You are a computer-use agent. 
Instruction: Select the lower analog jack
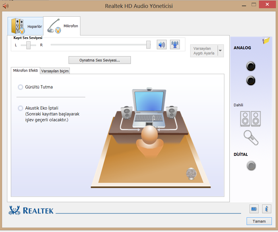[251, 81]
